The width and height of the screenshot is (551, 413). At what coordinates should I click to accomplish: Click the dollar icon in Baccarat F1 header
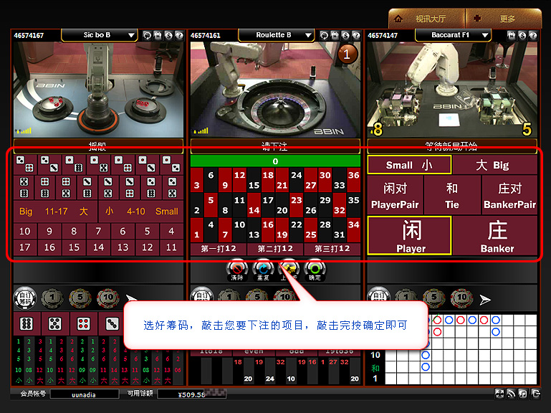(521, 35)
